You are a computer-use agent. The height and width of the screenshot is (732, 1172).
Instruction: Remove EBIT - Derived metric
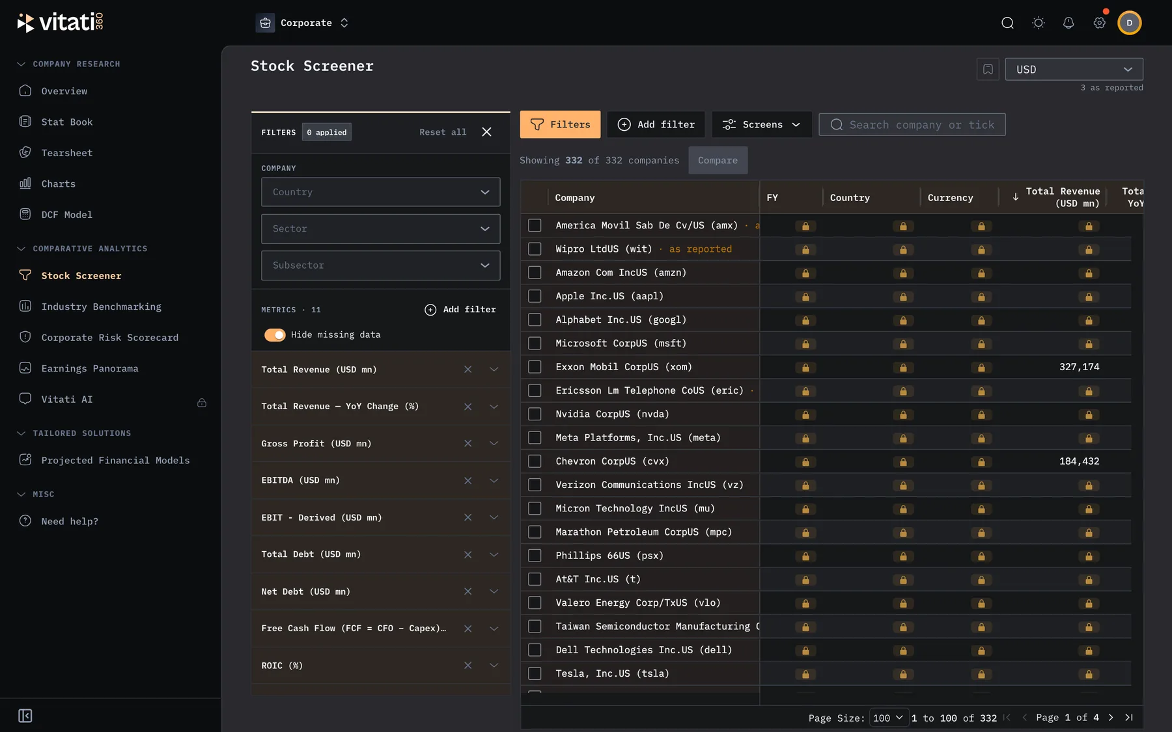pyautogui.click(x=467, y=517)
